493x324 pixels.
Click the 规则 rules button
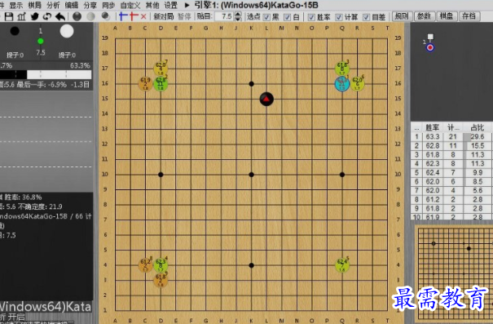coord(402,16)
